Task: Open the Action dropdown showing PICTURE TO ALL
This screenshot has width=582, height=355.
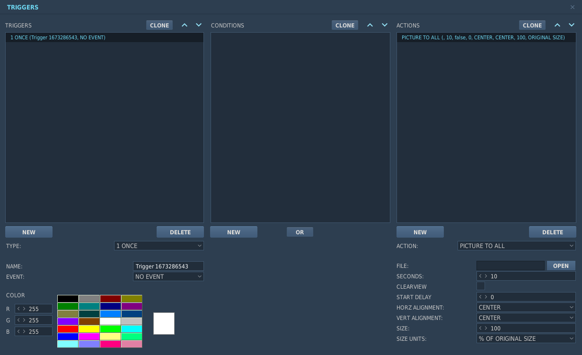Action: click(x=517, y=246)
